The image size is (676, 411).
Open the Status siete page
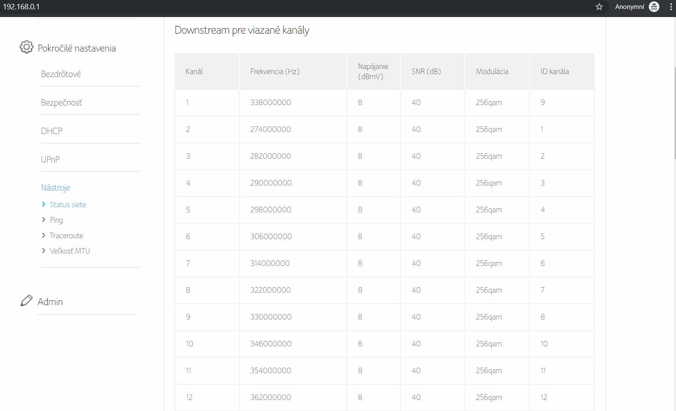coord(68,205)
